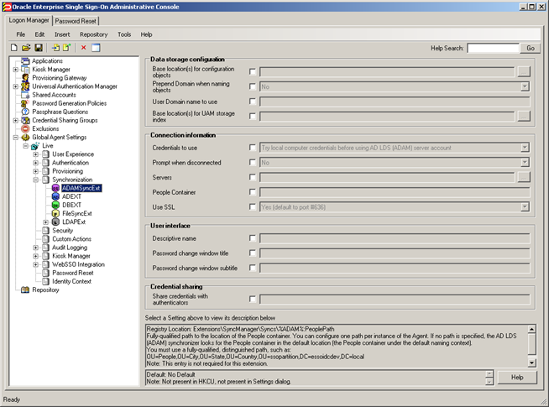Click the Credential Sharing Groups icon
The image size is (549, 407).
click(25, 120)
